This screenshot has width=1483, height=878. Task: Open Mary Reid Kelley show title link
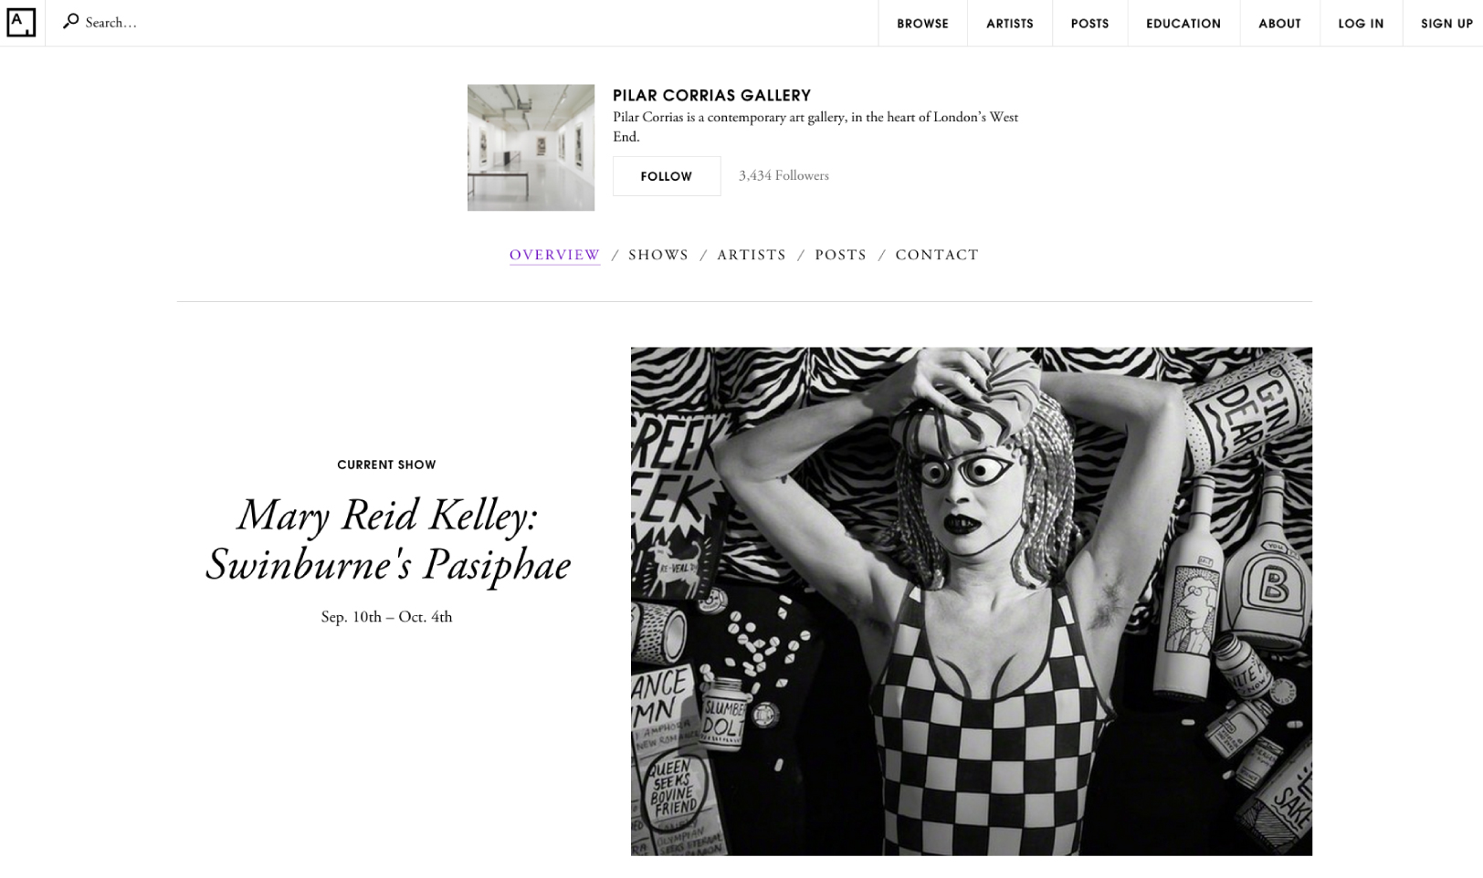pos(387,540)
